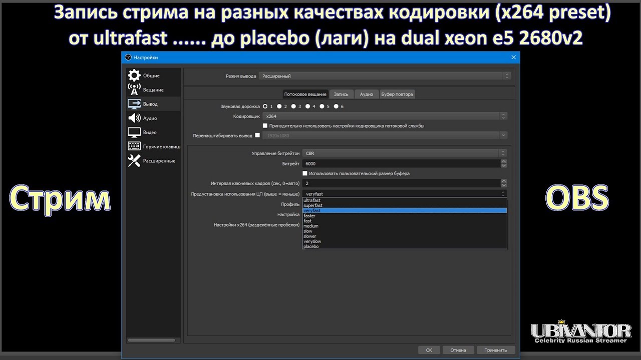Click the OBS logo in title bar
The image size is (641, 360).
128,57
